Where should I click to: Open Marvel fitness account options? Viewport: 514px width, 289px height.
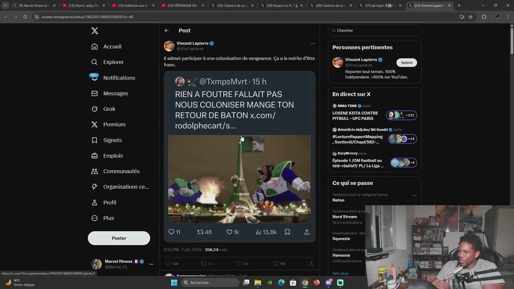pos(151,264)
